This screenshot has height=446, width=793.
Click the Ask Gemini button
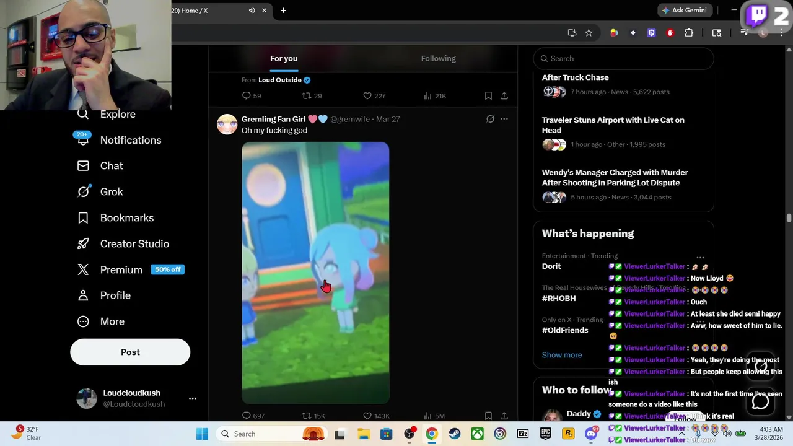[x=684, y=11]
